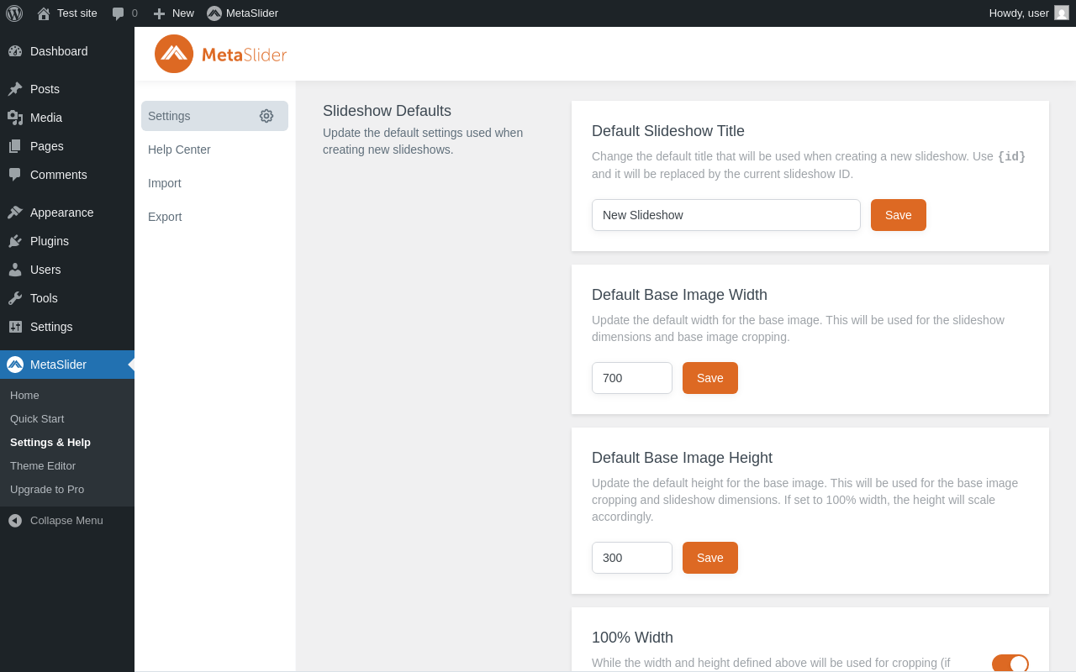
Task: Switch to the Import section
Action: [165, 183]
